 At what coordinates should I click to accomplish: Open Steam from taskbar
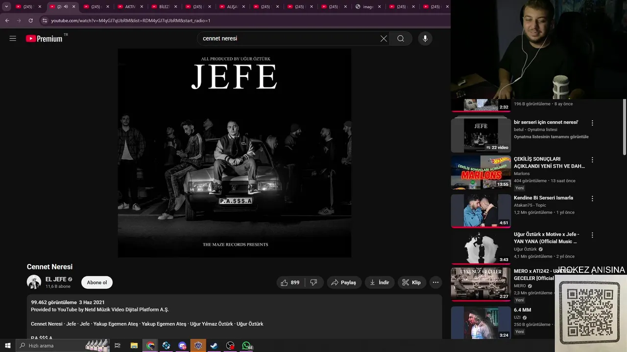click(214, 346)
